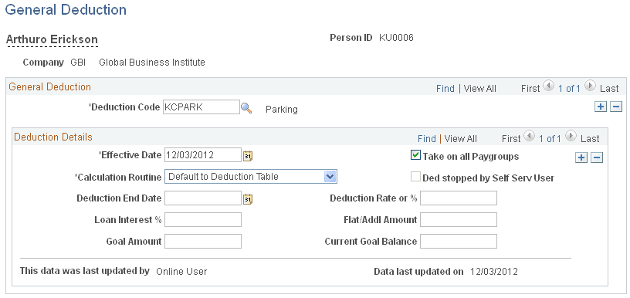Delete the current Deduction Details row
Viewport: 630px width, 298px height.
click(x=598, y=157)
